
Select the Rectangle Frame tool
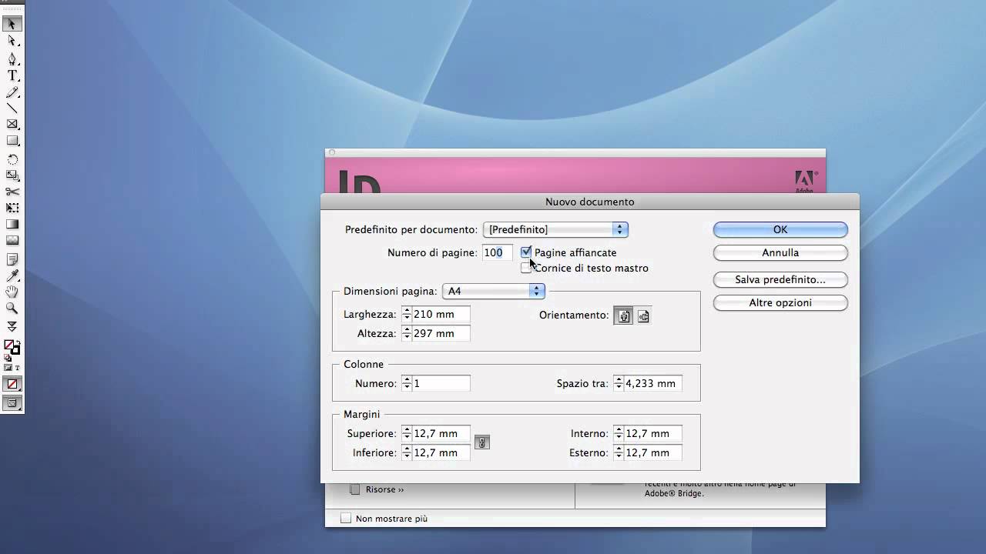click(12, 124)
